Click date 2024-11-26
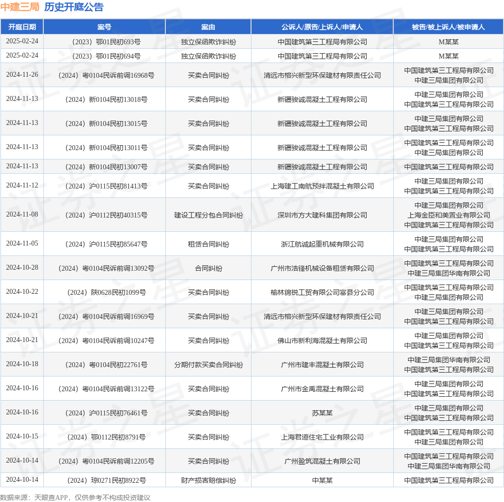The height and width of the screenshot is (502, 504). (22, 74)
